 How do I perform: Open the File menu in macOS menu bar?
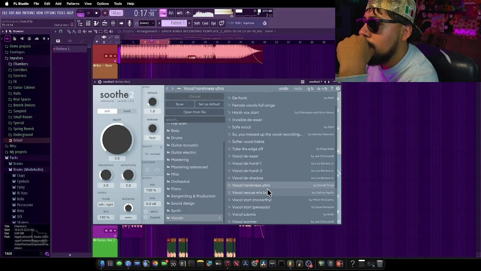point(36,4)
